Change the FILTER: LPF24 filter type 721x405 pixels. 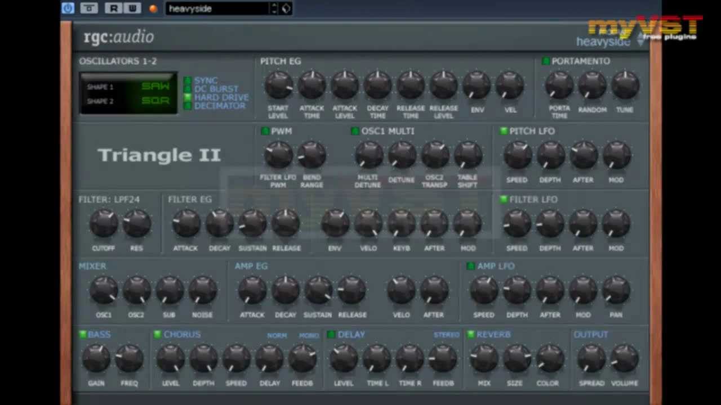[x=109, y=199]
